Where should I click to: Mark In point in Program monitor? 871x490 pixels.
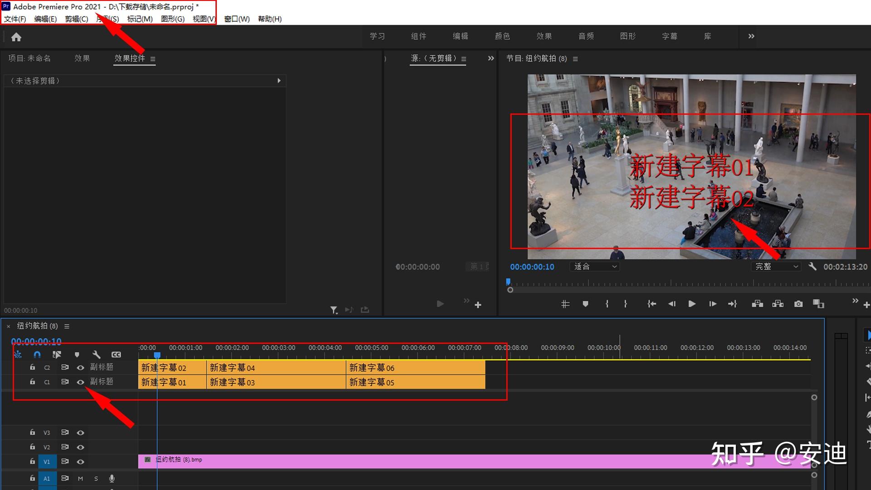[x=607, y=304]
